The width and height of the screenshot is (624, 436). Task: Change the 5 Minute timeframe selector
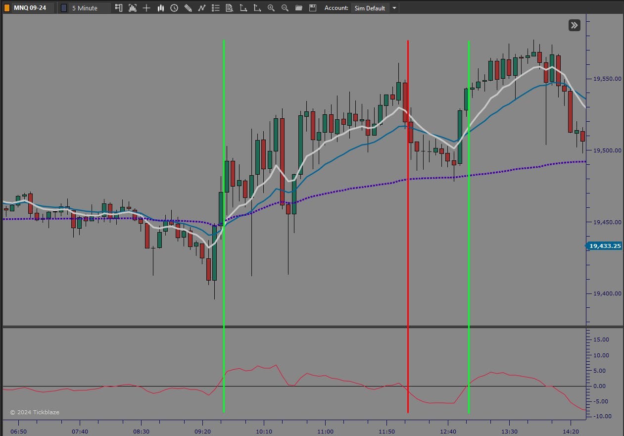tap(90, 8)
